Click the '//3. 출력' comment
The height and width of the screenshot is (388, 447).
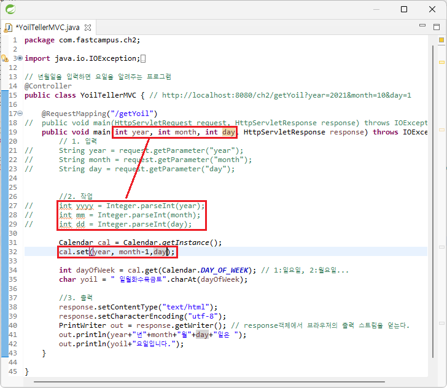[76, 298]
